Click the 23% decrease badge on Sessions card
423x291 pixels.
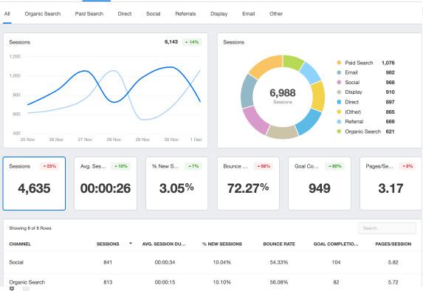pyautogui.click(x=49, y=166)
